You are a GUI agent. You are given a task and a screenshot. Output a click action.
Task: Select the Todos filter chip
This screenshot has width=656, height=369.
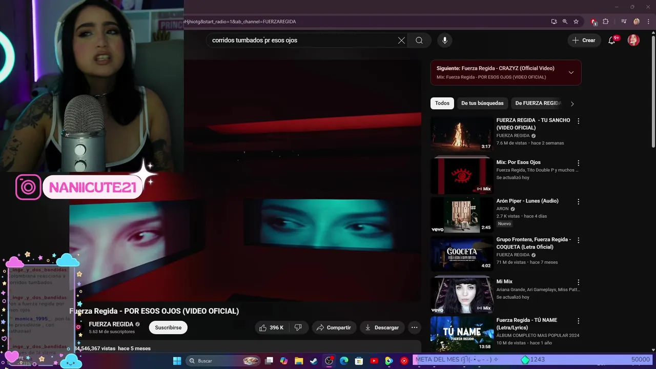[442, 103]
